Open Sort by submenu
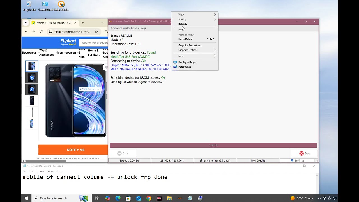 pyautogui.click(x=195, y=19)
